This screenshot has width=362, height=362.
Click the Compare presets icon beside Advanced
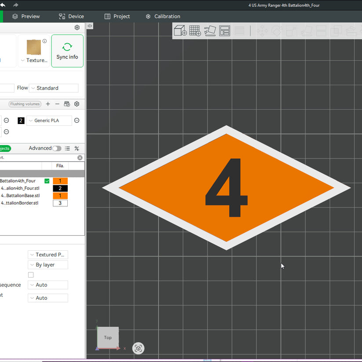tap(77, 148)
